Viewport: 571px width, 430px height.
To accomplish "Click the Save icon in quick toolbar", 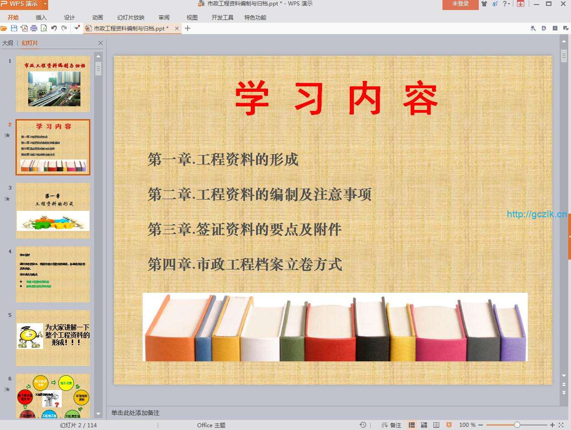I will (x=14, y=28).
